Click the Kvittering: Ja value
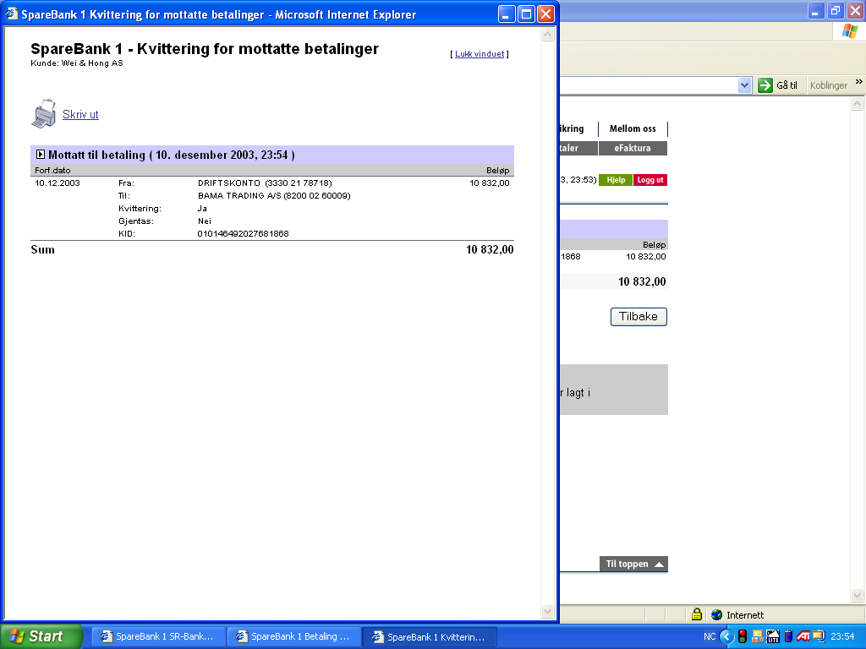This screenshot has width=866, height=649. pos(202,208)
